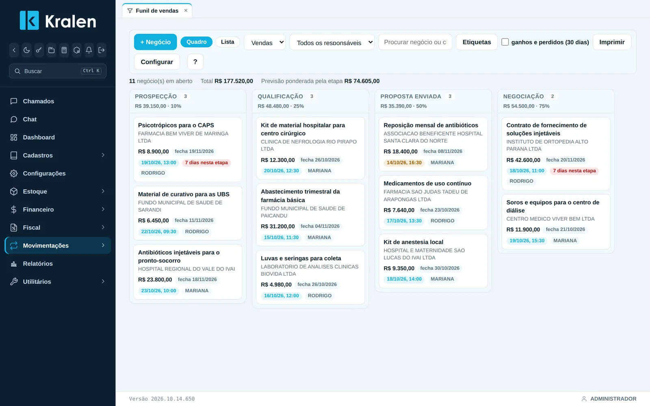Open Abastecimento trimestral da farmácia básica card

tap(310, 215)
